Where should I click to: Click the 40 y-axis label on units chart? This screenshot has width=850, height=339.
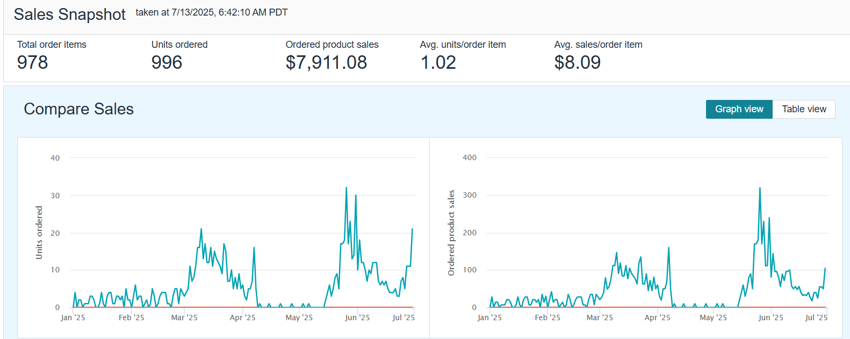point(55,158)
